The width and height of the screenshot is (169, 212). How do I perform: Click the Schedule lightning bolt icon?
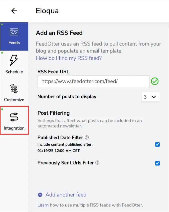(x=14, y=61)
